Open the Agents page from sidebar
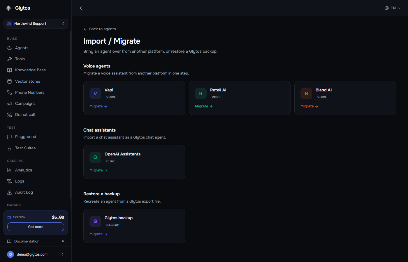This screenshot has width=408, height=262. (x=36, y=48)
